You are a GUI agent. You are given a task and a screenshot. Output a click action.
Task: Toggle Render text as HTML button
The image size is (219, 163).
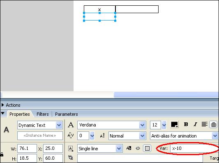click(138, 148)
